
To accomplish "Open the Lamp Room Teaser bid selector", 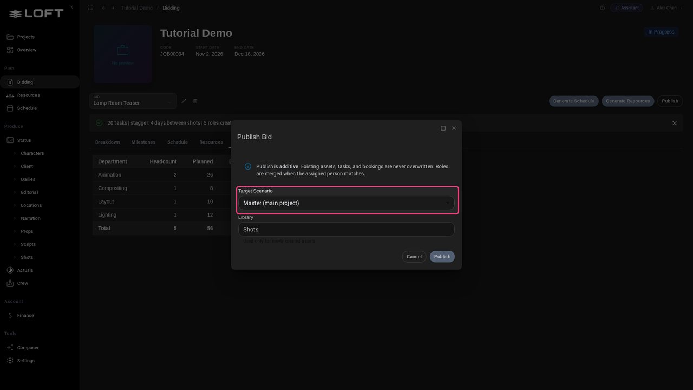I will [x=133, y=101].
